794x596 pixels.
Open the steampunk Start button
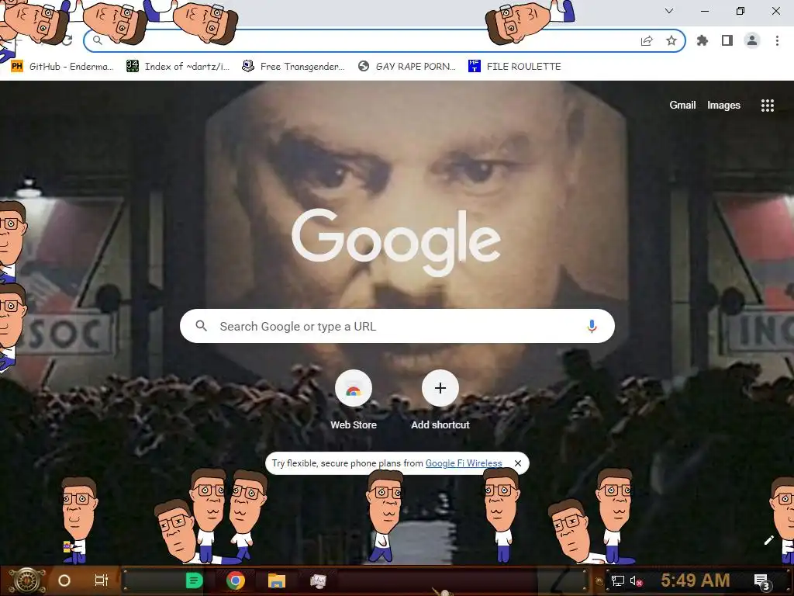pos(27,580)
